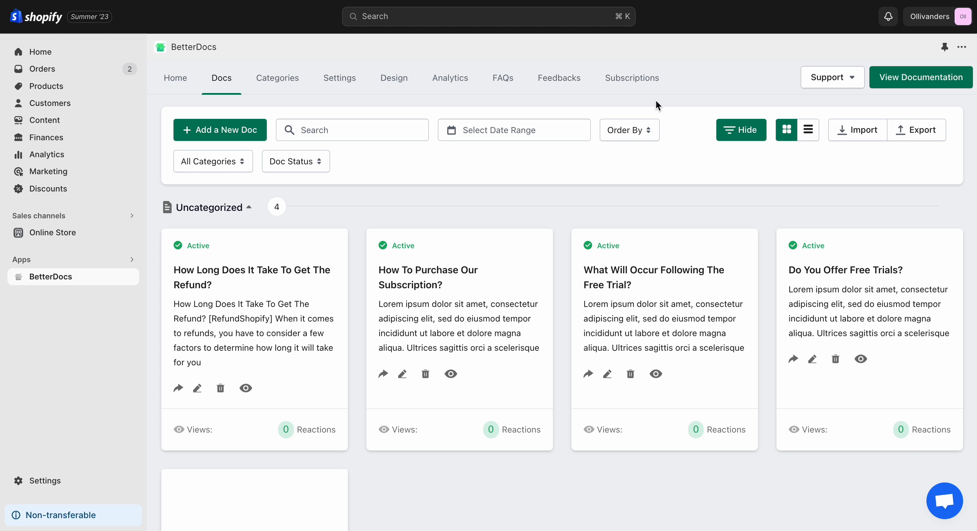
Task: Click the search input field
Action: [352, 129]
